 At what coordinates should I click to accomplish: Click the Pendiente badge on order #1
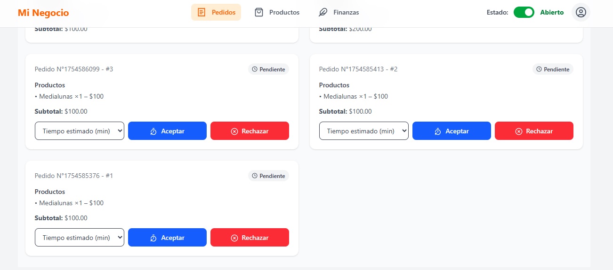pyautogui.click(x=268, y=176)
